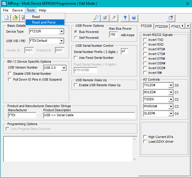The width and height of the screenshot is (192, 178).
Task: Expand the C2 TXDEN dropdown
Action: point(171,99)
